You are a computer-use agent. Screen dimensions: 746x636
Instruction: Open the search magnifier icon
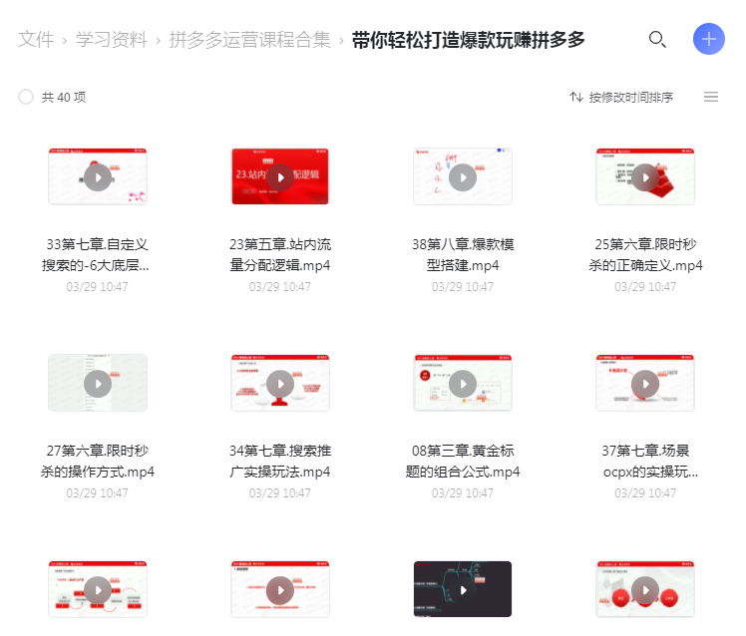point(657,40)
